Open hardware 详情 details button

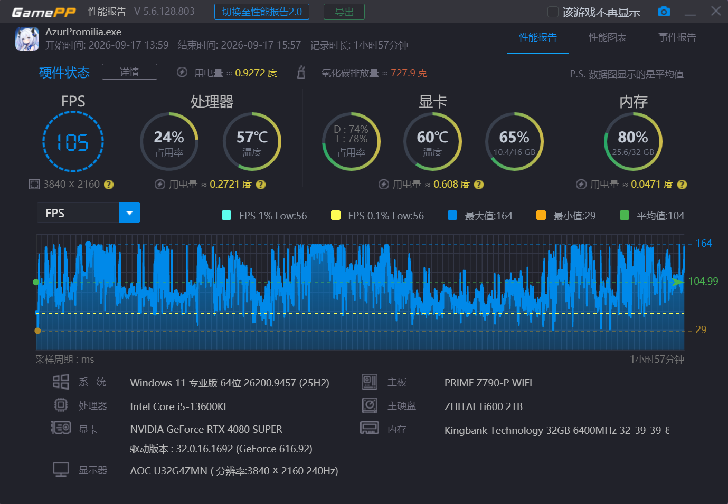(x=129, y=72)
